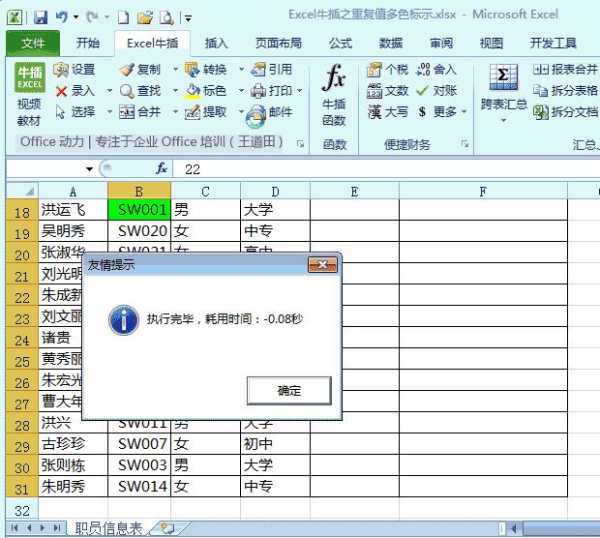Click the 报表合并 tool

tap(565, 70)
